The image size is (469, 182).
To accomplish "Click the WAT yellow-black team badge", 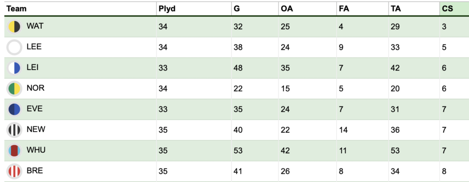I will (14, 27).
